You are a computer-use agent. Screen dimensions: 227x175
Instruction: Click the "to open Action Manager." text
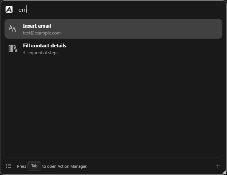coord(65,166)
